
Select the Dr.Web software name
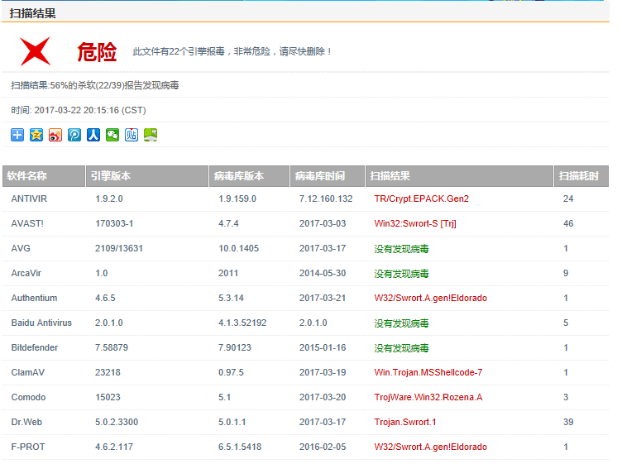(26, 422)
